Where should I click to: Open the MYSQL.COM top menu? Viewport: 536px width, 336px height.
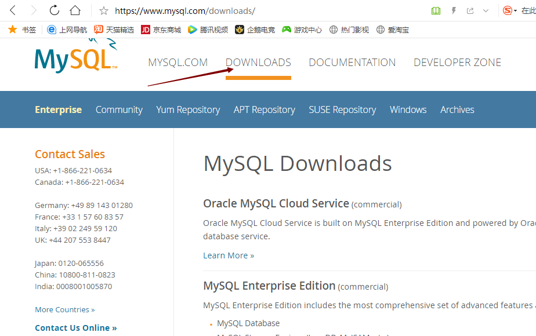(178, 63)
